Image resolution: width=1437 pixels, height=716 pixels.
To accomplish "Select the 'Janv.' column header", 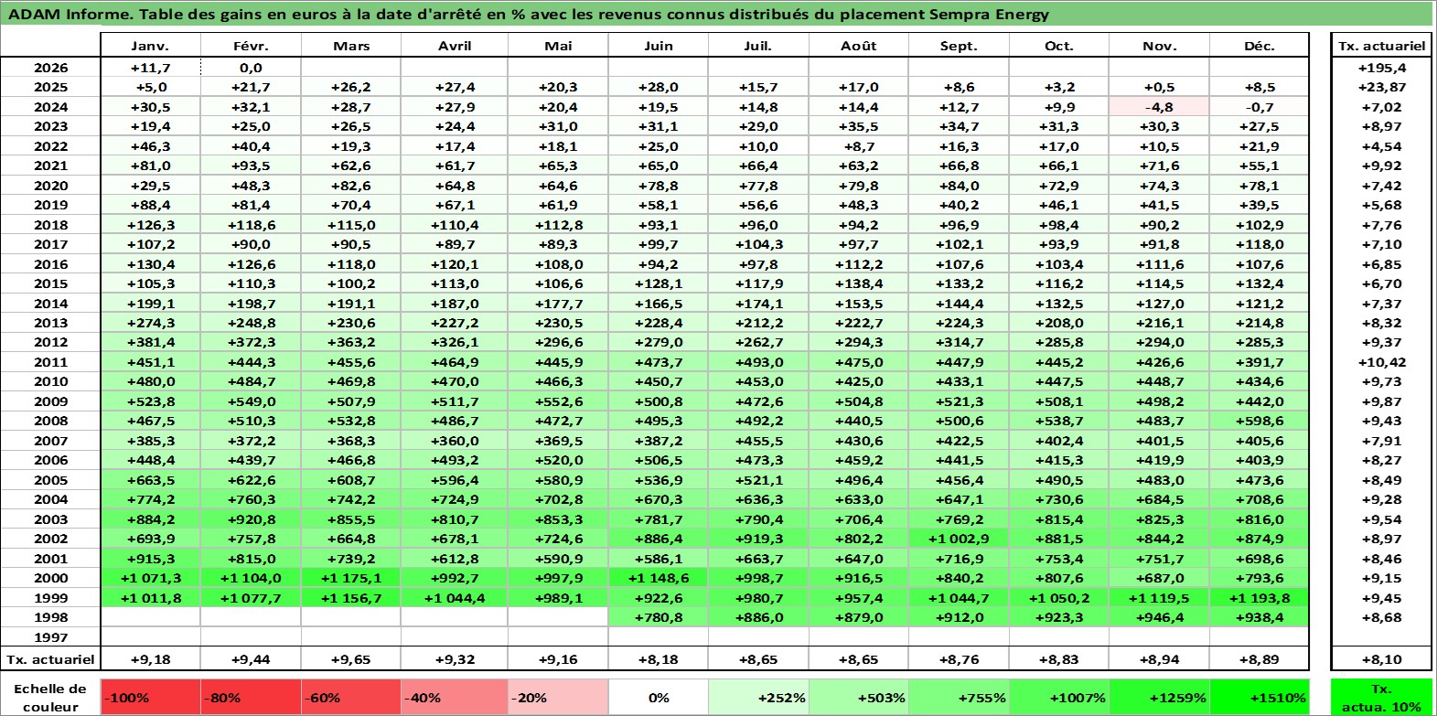I will coord(150,46).
